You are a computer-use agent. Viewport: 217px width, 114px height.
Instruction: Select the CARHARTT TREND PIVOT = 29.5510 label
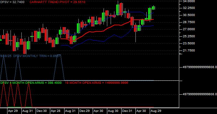pos(57,2)
